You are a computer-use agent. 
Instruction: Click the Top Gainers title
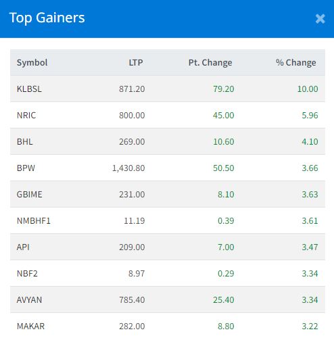(x=47, y=18)
